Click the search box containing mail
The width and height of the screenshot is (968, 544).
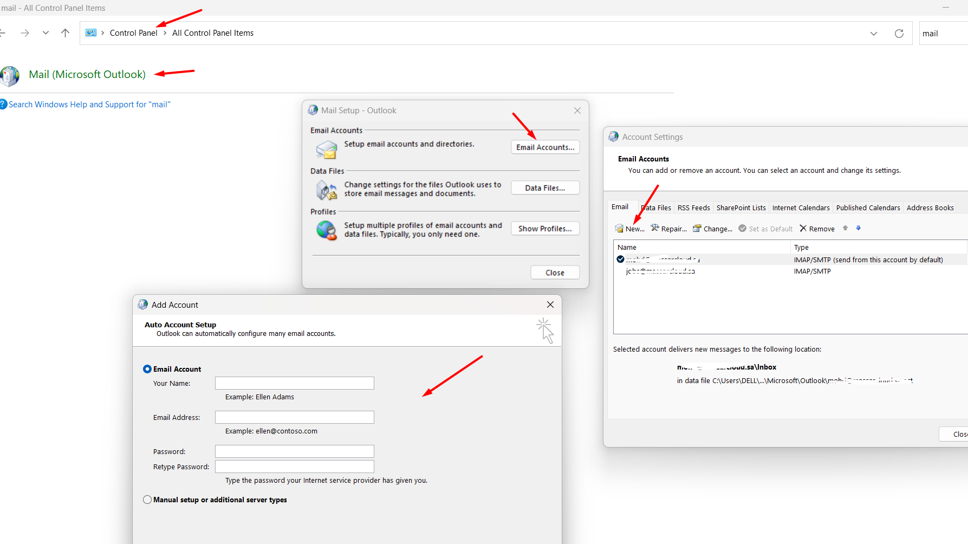coord(944,34)
